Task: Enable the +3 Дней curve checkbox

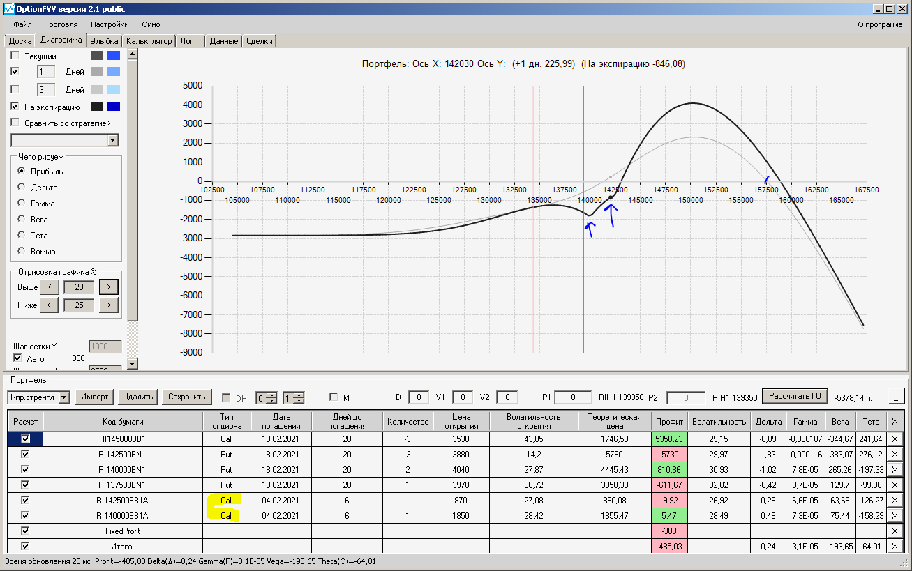Action: pyautogui.click(x=15, y=90)
